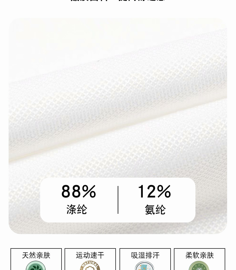This screenshot has width=236, height=270.
Task: Click the 88% percentage figure
Action: [x=79, y=191]
